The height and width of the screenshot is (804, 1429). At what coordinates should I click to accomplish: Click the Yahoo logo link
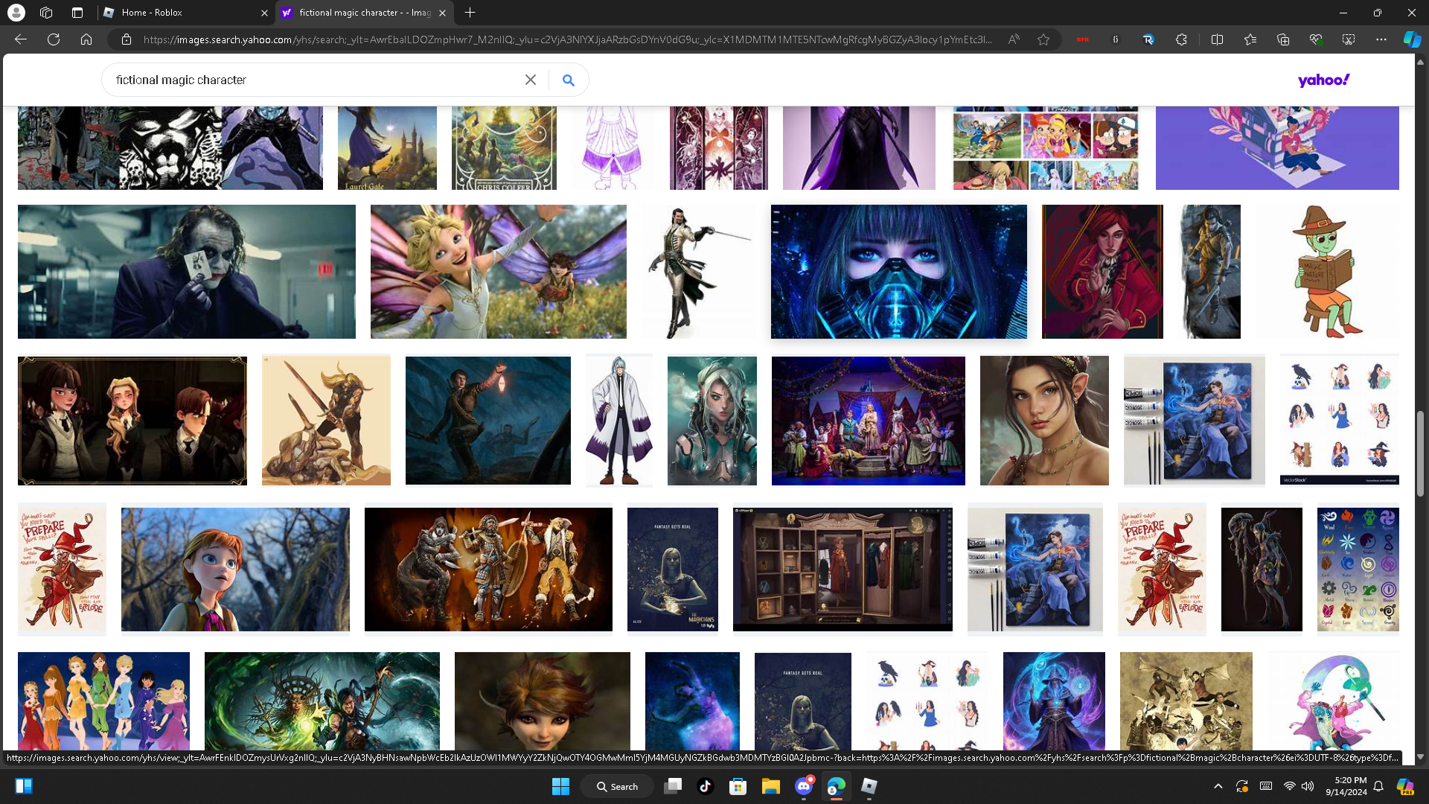[x=1323, y=80]
